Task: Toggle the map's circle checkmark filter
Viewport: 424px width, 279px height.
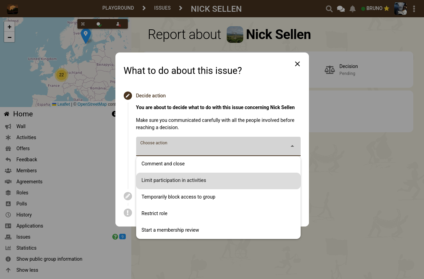Action: [x=99, y=24]
